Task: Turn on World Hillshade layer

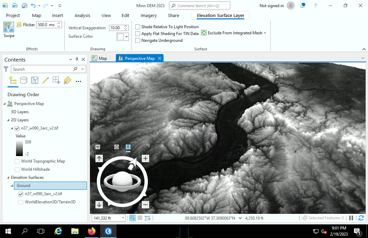Action: click(17, 169)
